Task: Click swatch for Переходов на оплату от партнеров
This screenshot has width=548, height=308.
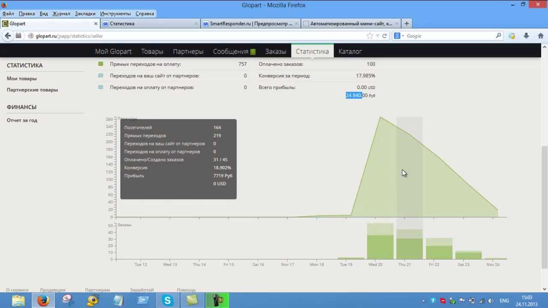Action: click(x=101, y=87)
